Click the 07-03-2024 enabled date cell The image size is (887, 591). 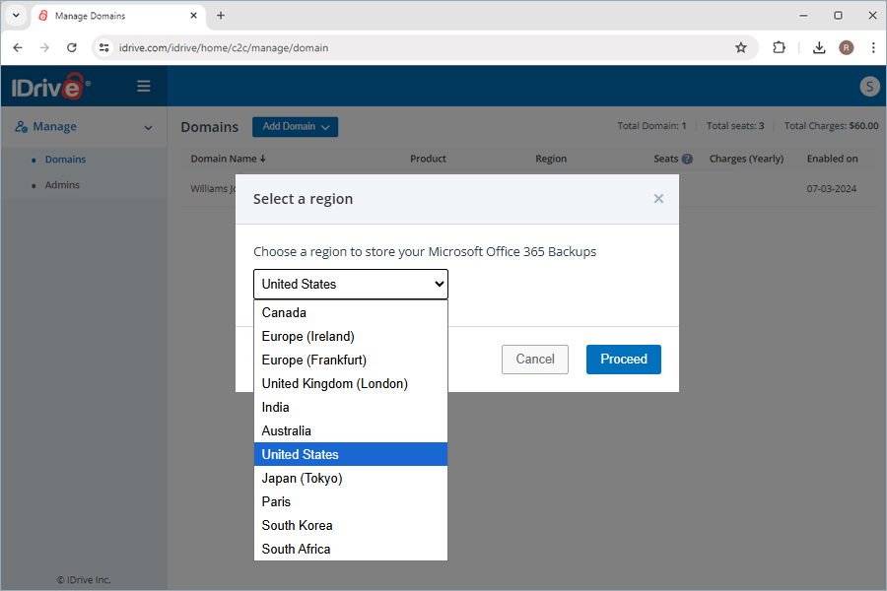click(x=832, y=189)
